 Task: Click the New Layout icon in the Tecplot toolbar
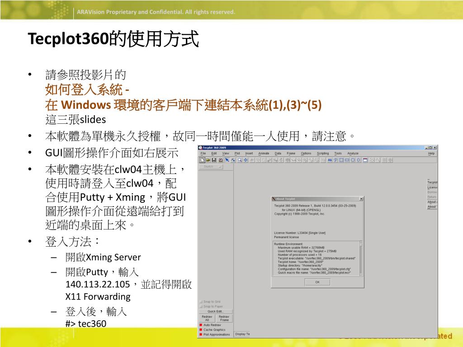(202, 160)
